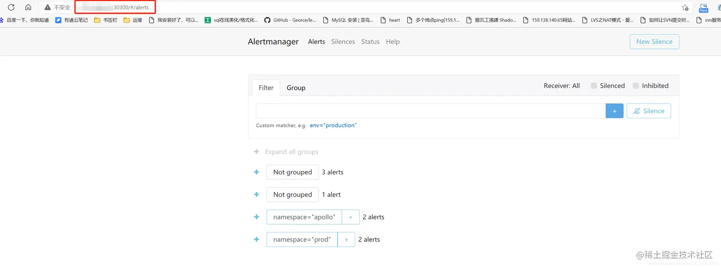Click the Silence button beside filter
The width and height of the screenshot is (721, 268).
tap(649, 111)
